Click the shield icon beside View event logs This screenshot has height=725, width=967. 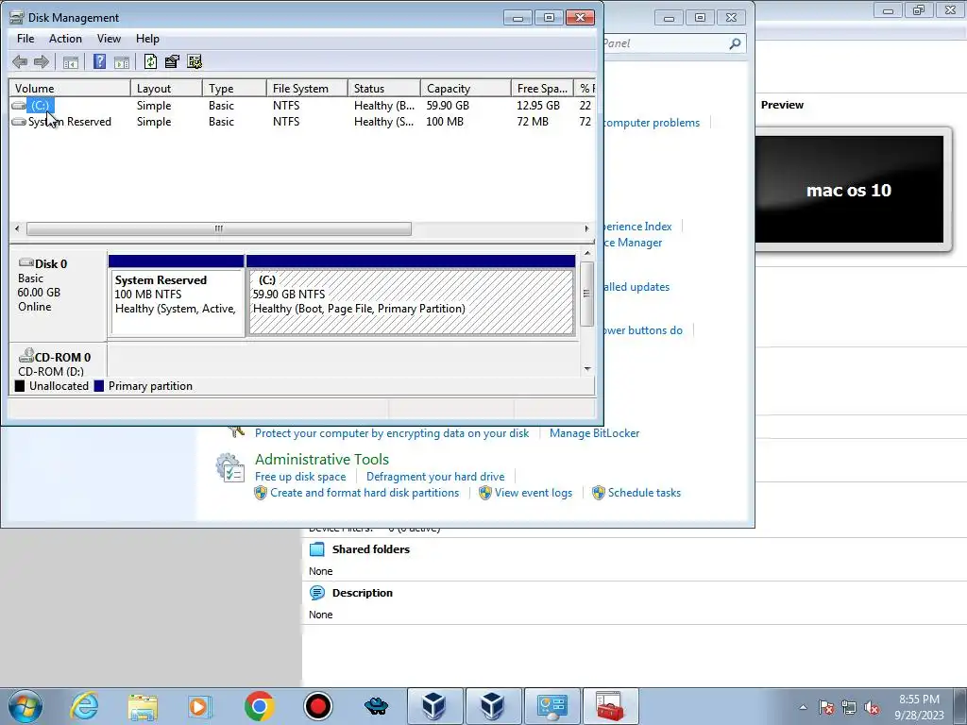point(485,493)
